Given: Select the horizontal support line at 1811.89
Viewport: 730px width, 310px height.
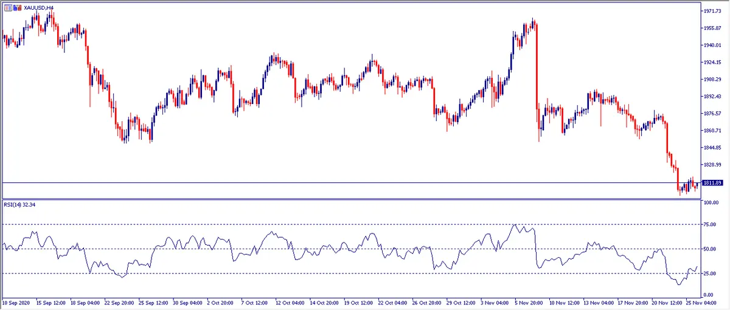Looking at the screenshot, I should 350,182.
